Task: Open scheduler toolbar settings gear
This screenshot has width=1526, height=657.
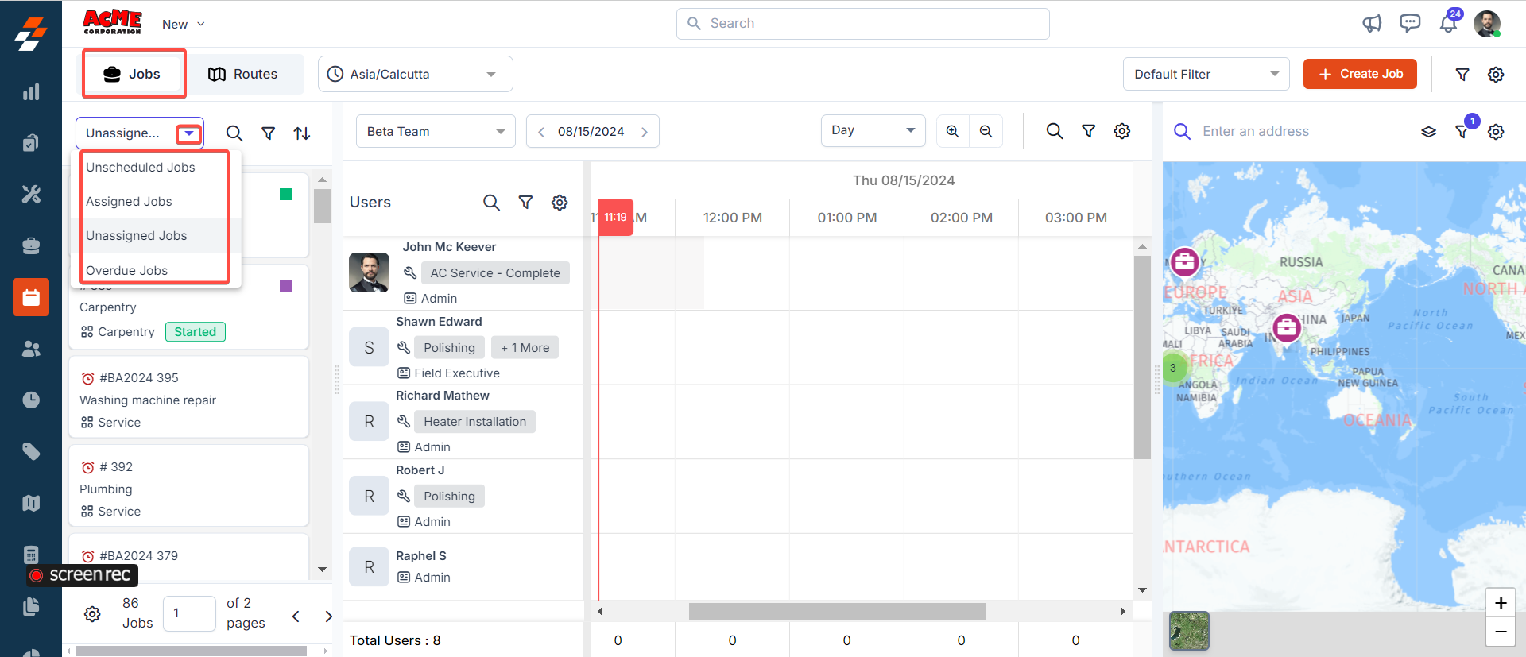Action: point(1122,131)
